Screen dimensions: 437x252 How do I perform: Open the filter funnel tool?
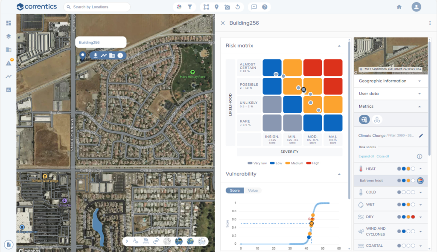tap(189, 7)
